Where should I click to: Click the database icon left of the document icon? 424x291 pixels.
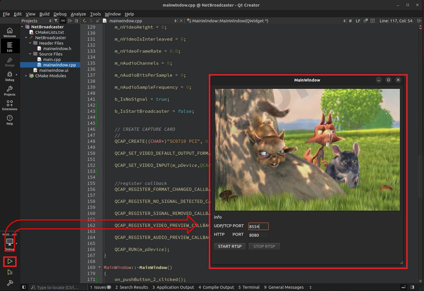pos(366,21)
